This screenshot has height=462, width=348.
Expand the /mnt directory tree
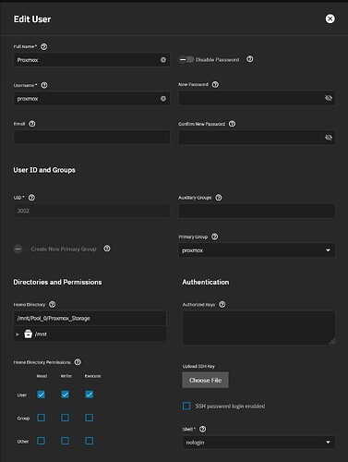click(18, 334)
